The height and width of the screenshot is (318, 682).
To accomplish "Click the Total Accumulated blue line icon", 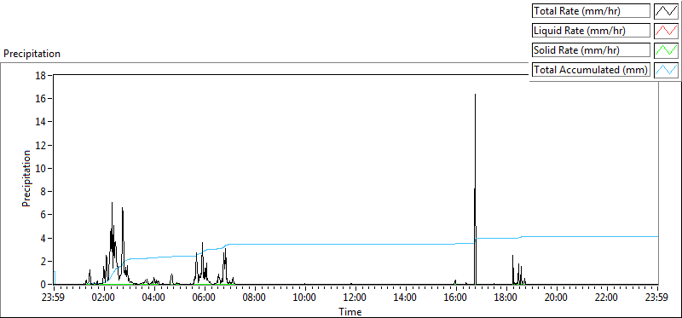I will tap(667, 70).
